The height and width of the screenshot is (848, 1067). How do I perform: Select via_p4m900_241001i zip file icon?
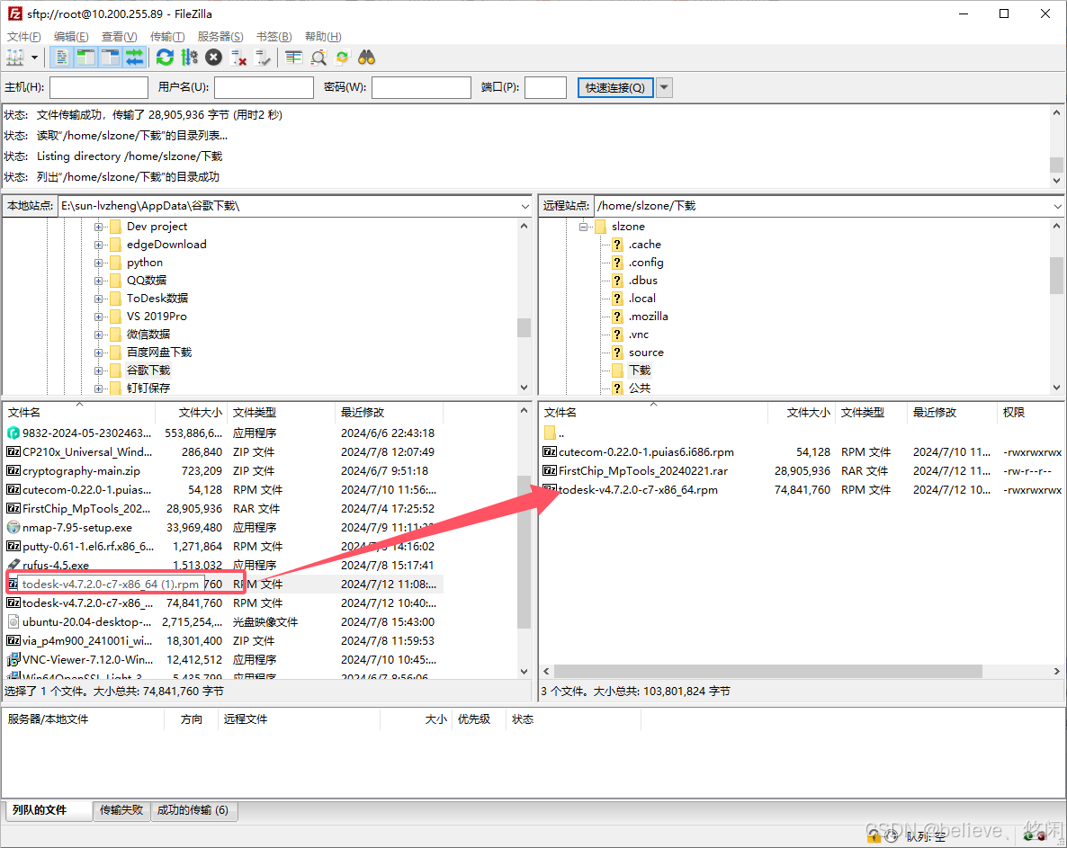[x=13, y=641]
